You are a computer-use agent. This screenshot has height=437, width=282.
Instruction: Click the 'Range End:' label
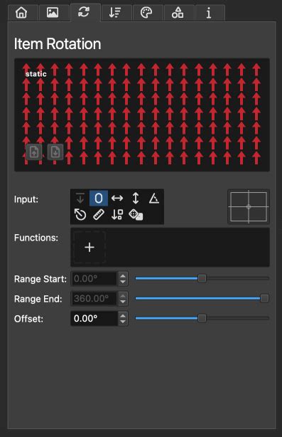pyautogui.click(x=38, y=299)
